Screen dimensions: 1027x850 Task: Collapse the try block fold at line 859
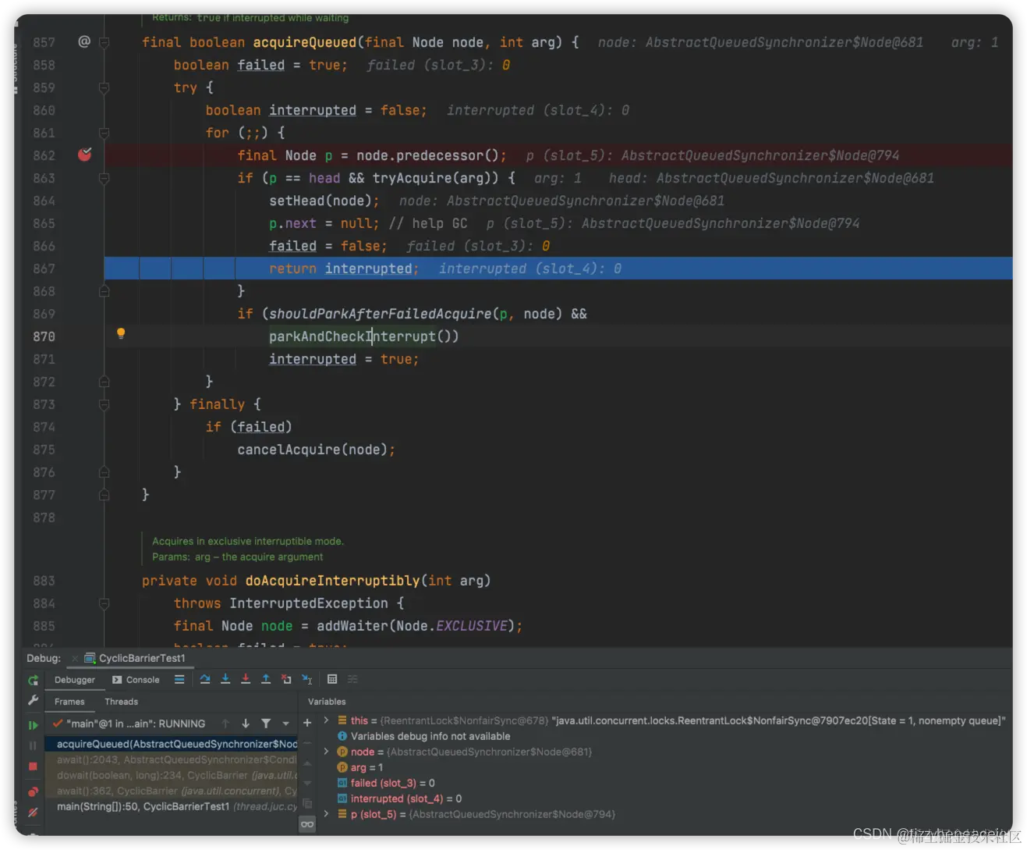coord(104,87)
